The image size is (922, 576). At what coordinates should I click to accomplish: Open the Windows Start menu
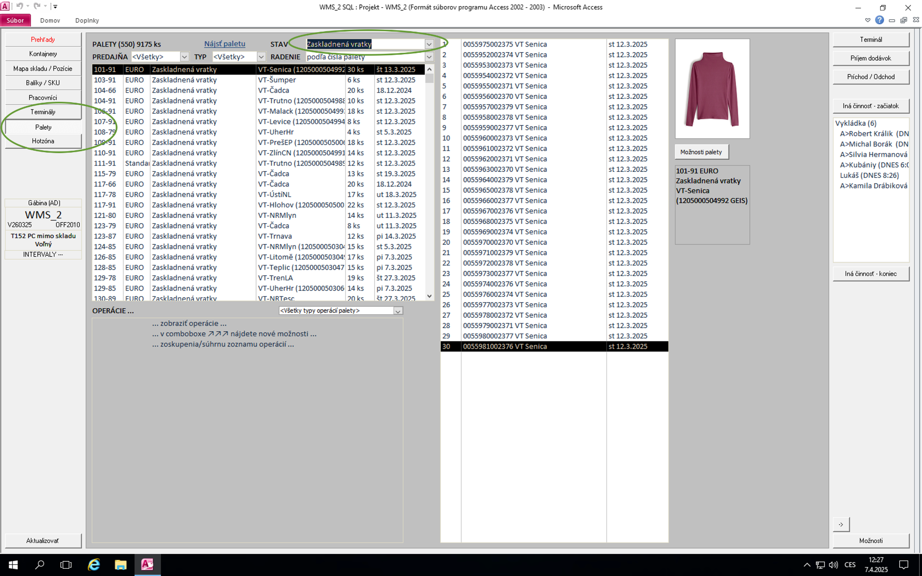click(13, 565)
